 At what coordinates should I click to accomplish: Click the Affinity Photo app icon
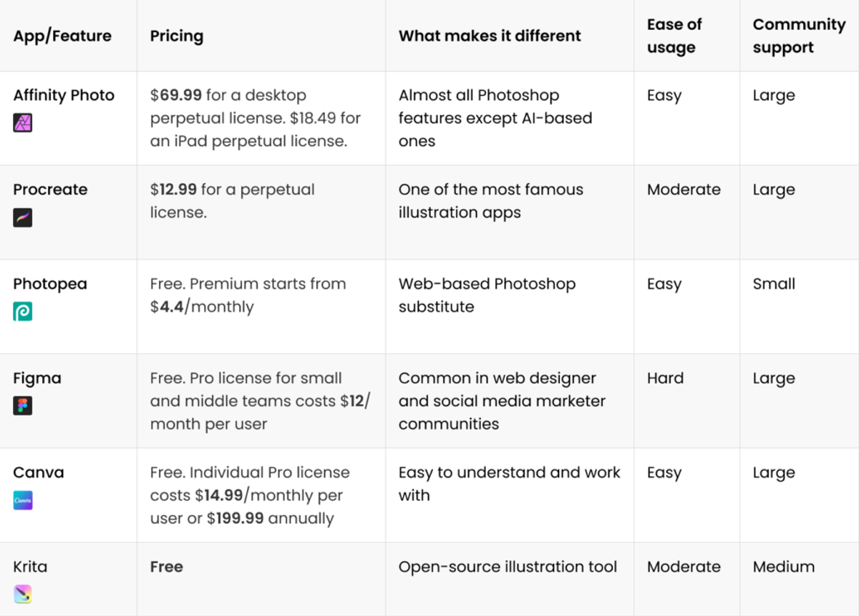click(x=23, y=123)
